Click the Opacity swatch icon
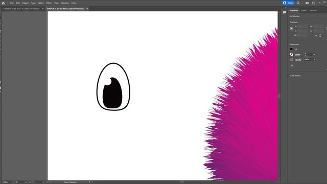Viewport: 327px width, 184px height. [291, 60]
